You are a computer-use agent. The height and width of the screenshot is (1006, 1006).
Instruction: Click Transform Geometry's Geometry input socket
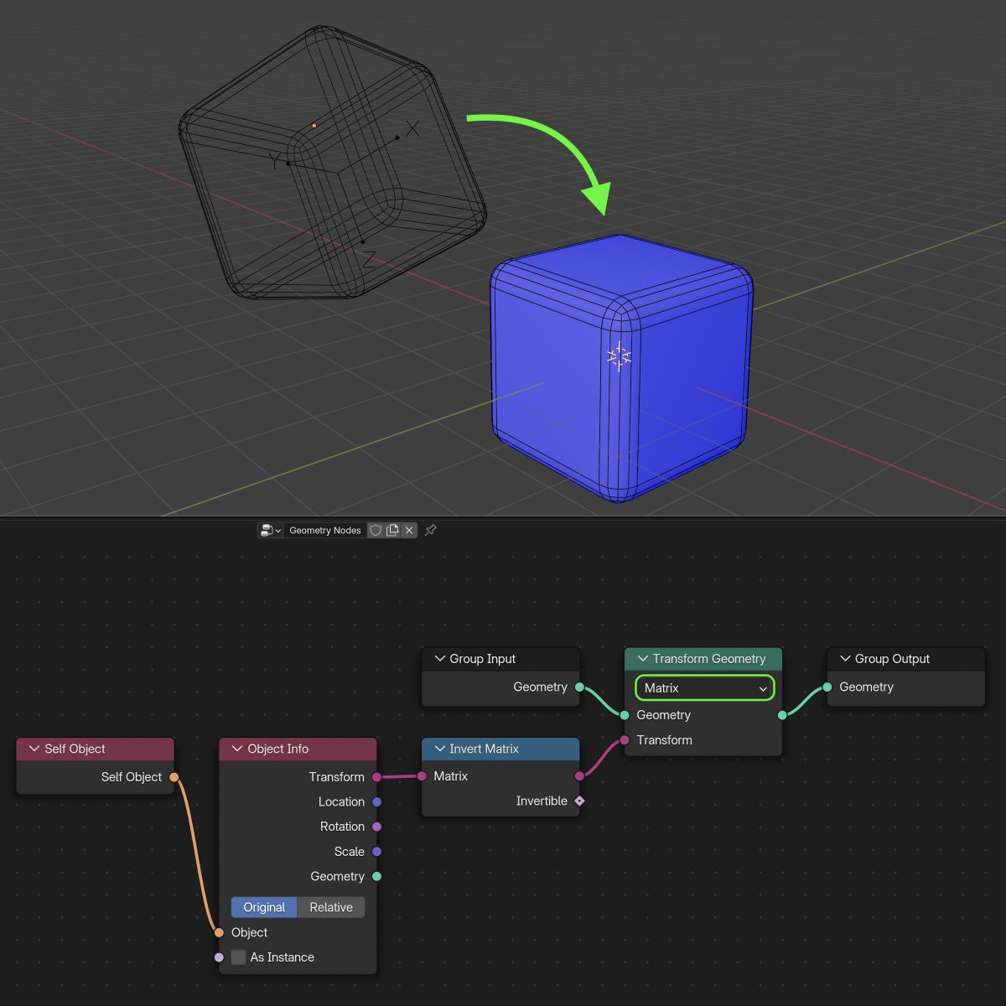[x=625, y=715]
